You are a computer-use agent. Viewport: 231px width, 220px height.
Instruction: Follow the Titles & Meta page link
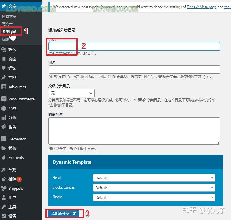click(202, 7)
